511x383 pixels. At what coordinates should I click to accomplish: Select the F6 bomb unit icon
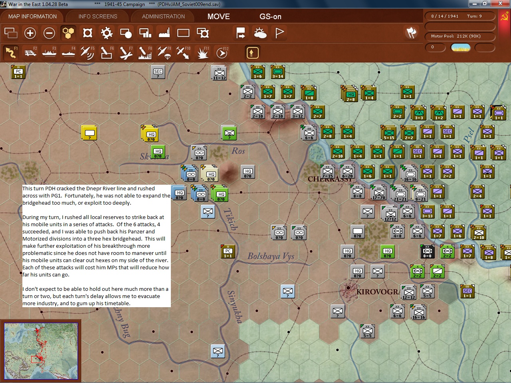(107, 53)
